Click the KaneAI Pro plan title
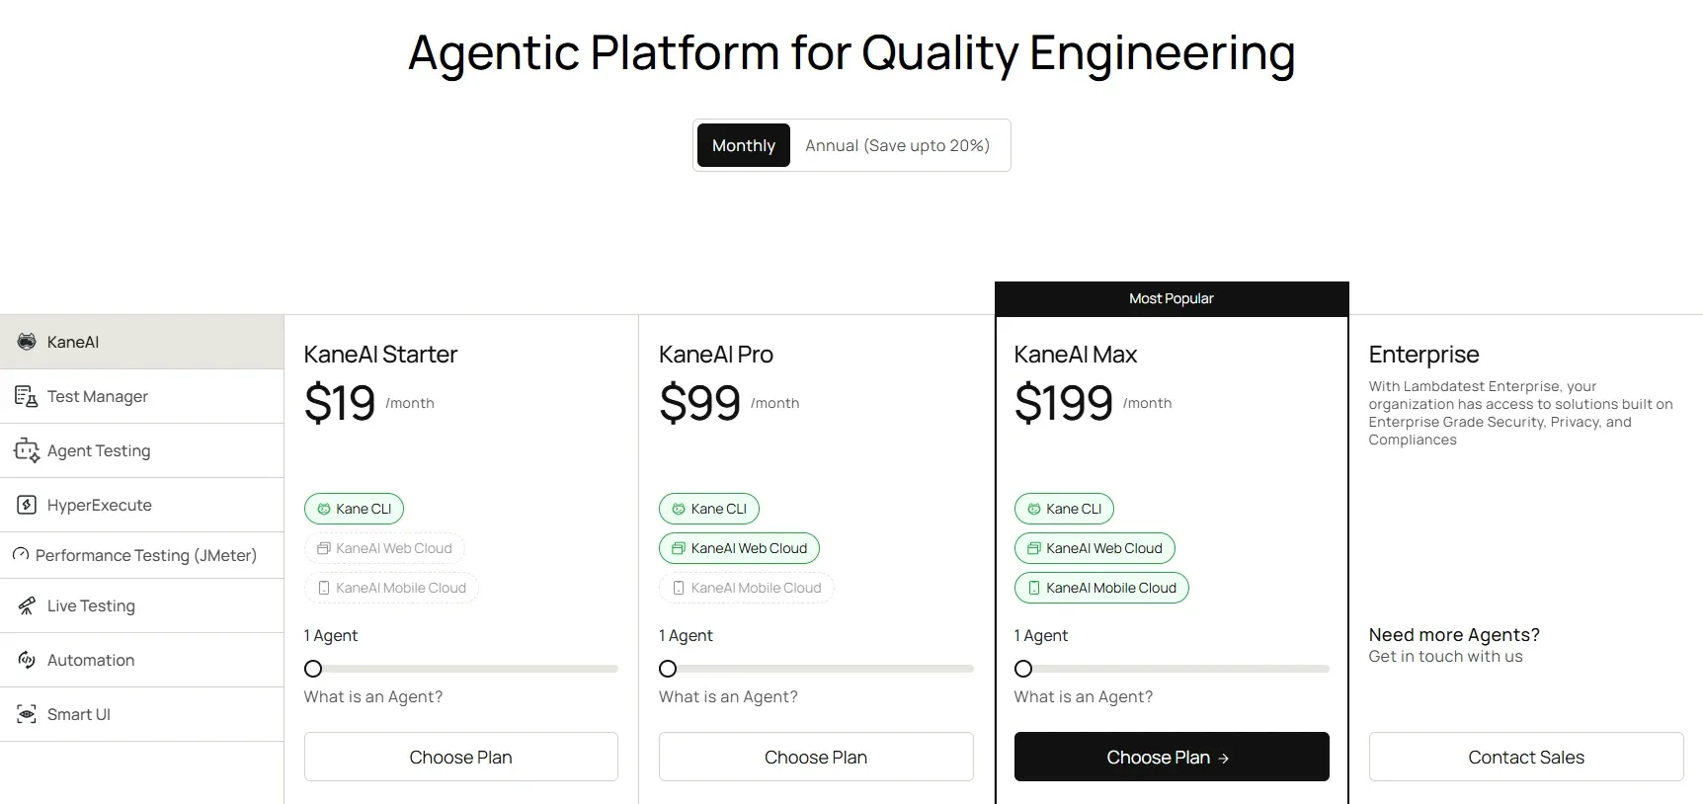This screenshot has width=1703, height=804. click(x=716, y=354)
